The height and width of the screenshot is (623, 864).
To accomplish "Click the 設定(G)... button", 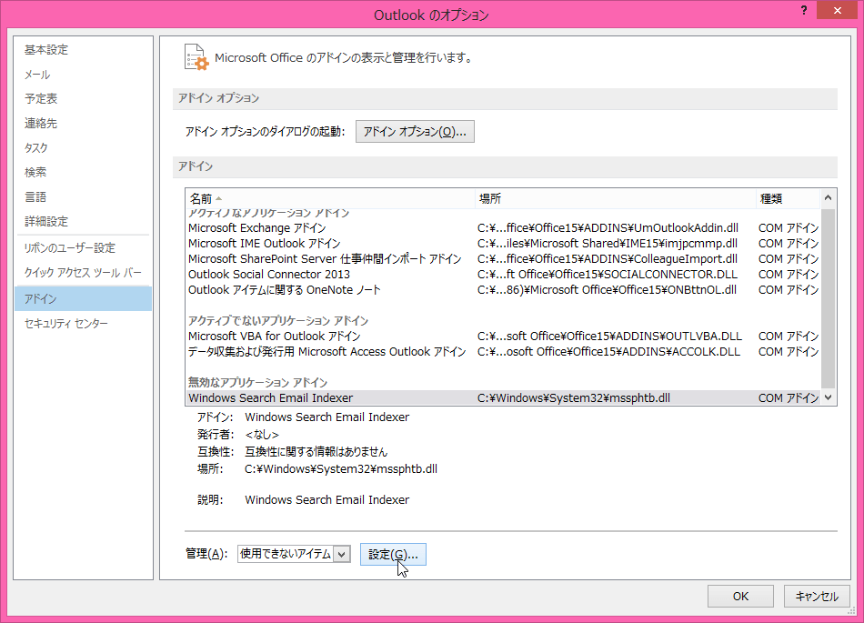I will [393, 554].
